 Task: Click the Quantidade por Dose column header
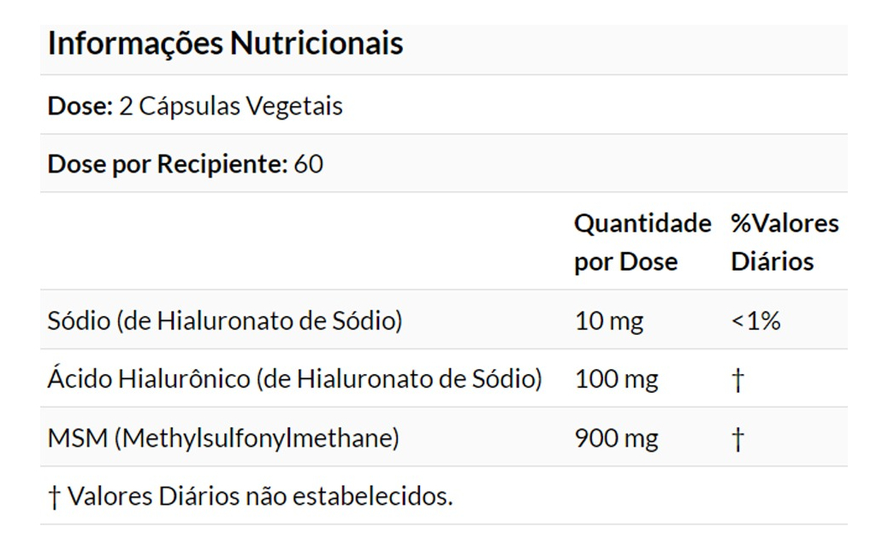642,242
